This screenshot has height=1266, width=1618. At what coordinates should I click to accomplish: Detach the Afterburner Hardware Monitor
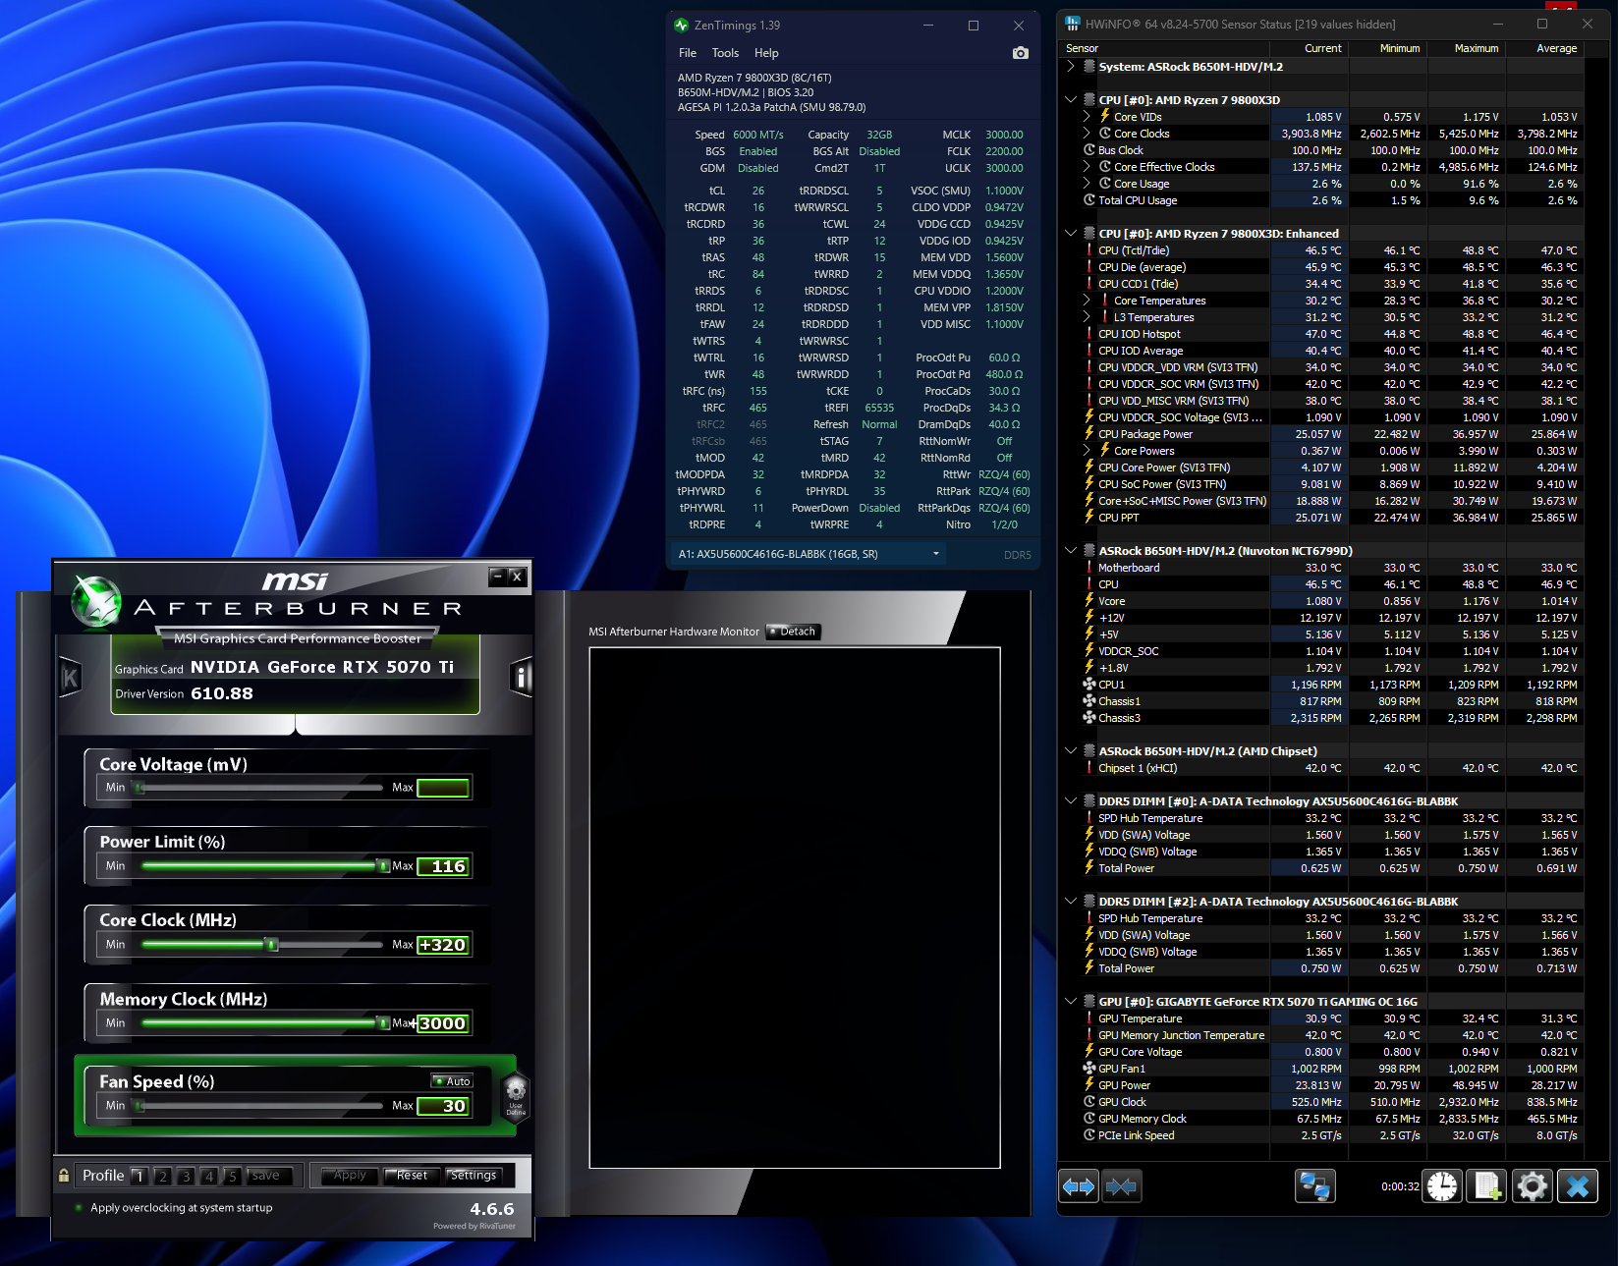click(793, 632)
